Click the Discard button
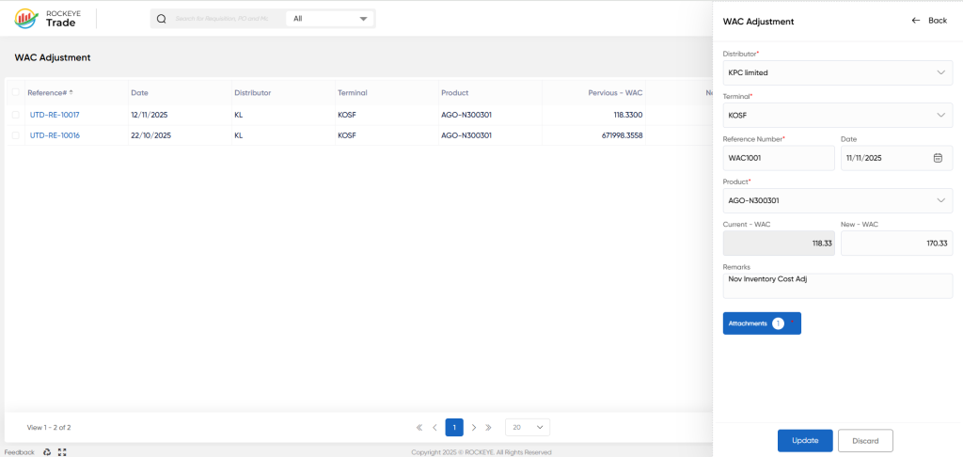This screenshot has height=457, width=963. (x=865, y=440)
